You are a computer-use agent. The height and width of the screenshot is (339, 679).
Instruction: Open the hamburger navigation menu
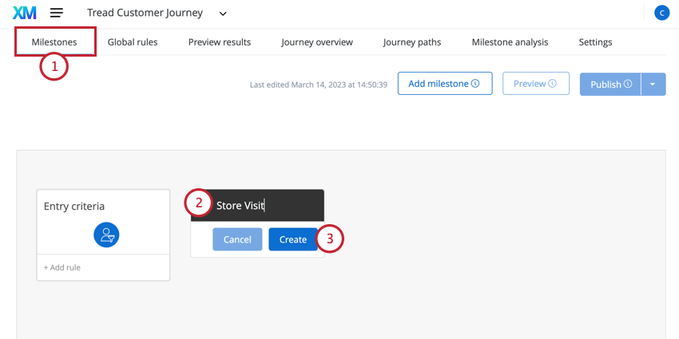57,13
